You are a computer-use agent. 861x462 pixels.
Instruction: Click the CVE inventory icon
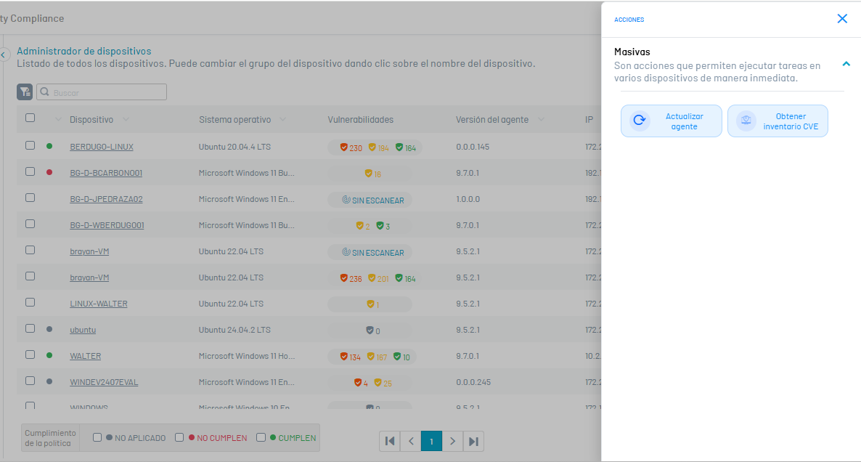click(746, 121)
